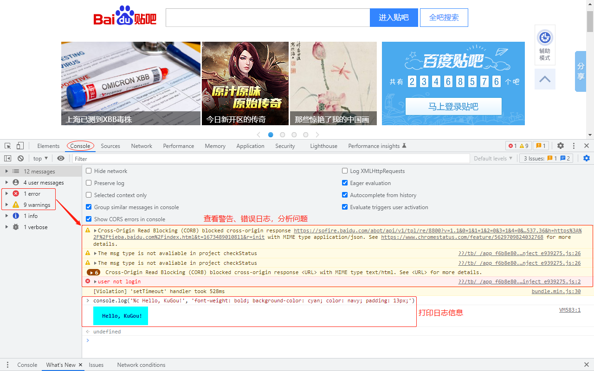This screenshot has width=594, height=371.
Task: Click the 进入贴吧 button
Action: click(x=394, y=18)
